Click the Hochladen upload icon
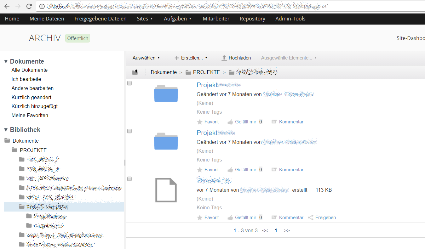This screenshot has width=425, height=249. point(224,58)
